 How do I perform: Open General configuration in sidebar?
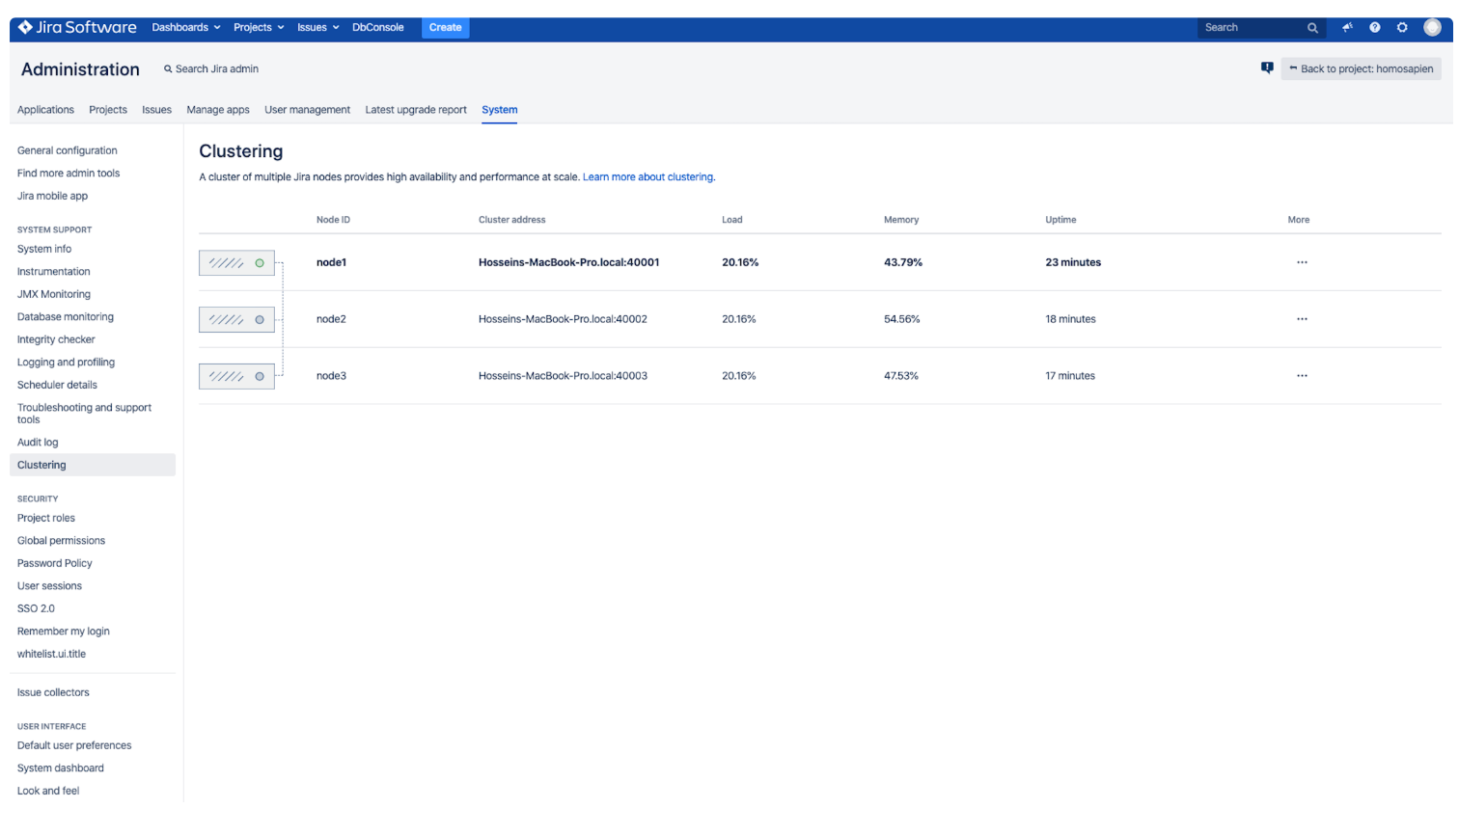click(68, 150)
